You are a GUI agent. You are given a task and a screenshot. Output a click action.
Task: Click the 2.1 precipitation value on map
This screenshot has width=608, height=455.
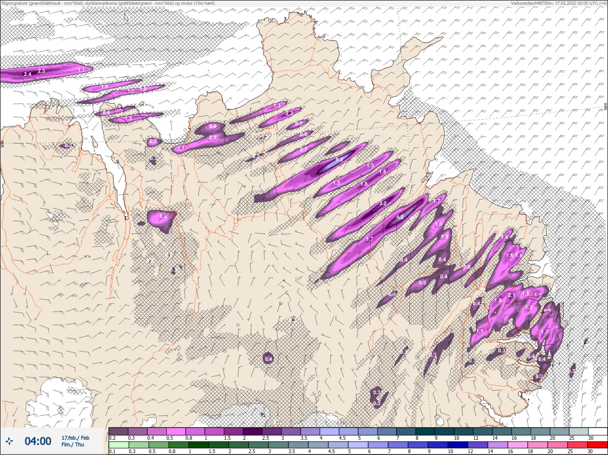(512, 295)
